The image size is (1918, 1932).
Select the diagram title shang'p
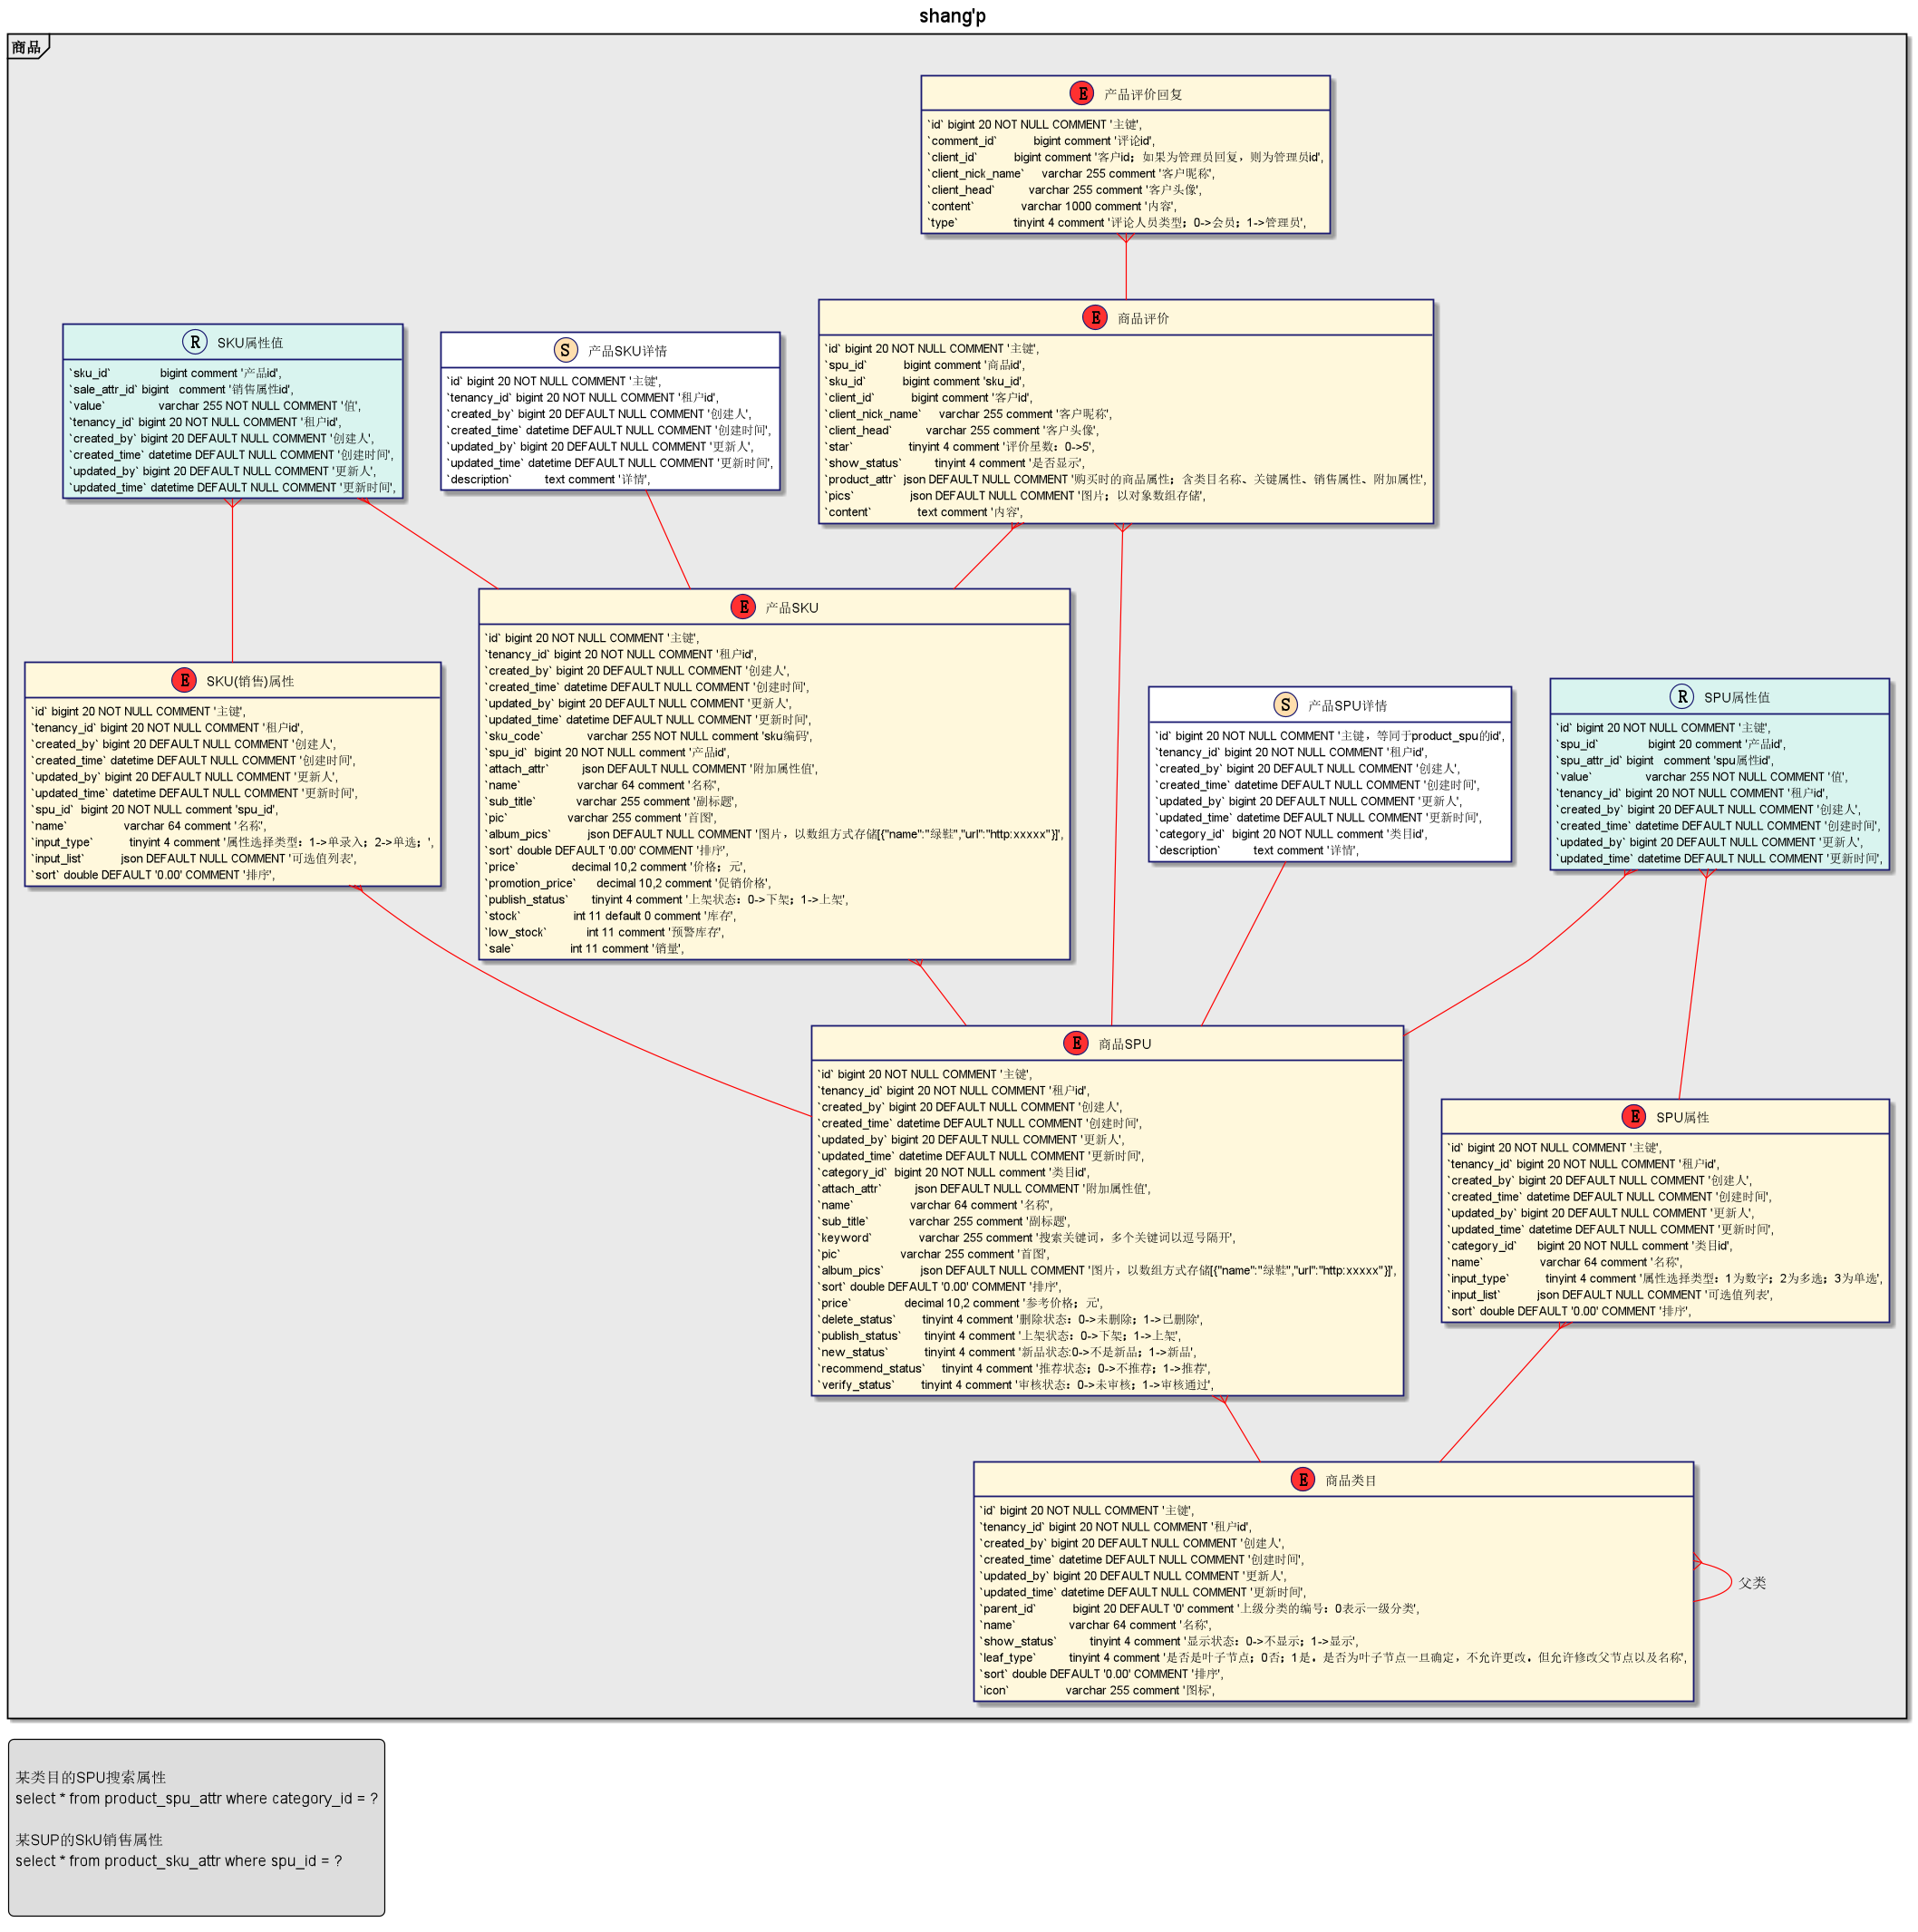point(952,16)
